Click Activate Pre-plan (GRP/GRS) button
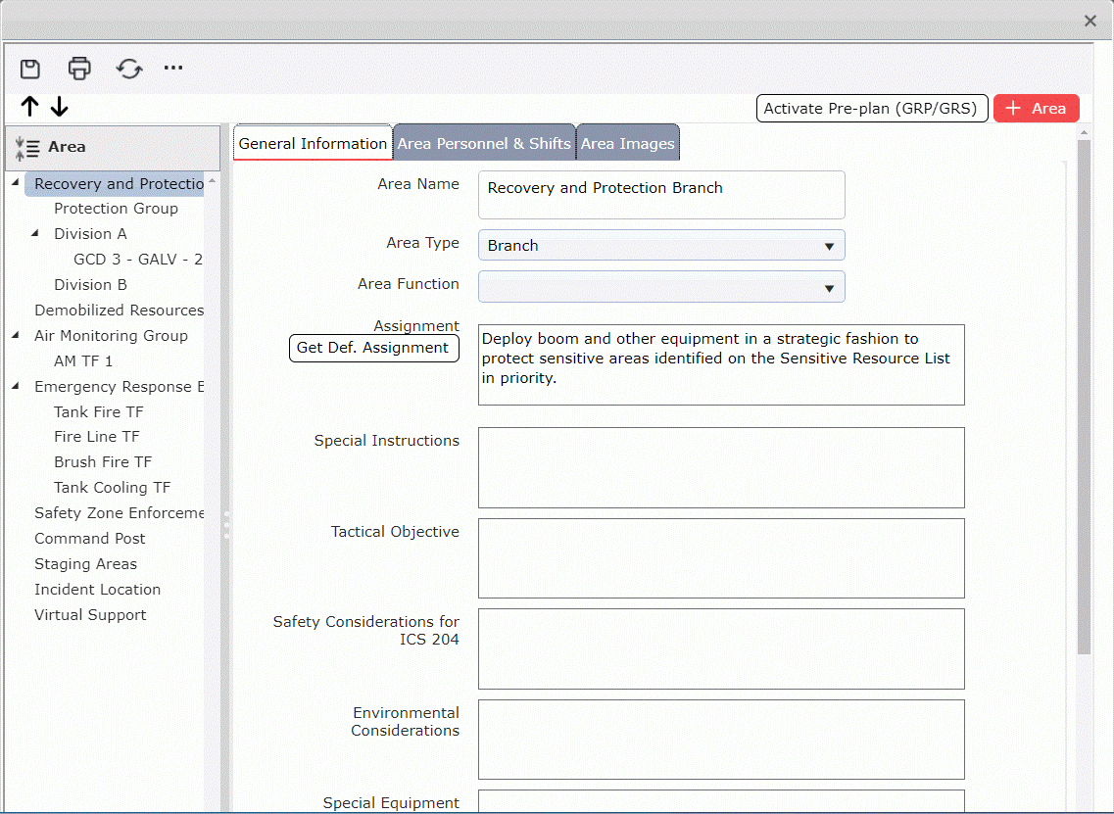Screen dimensions: 1114x814 [872, 108]
